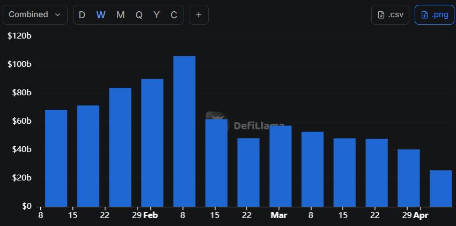Select the first bar on the left

point(56,158)
